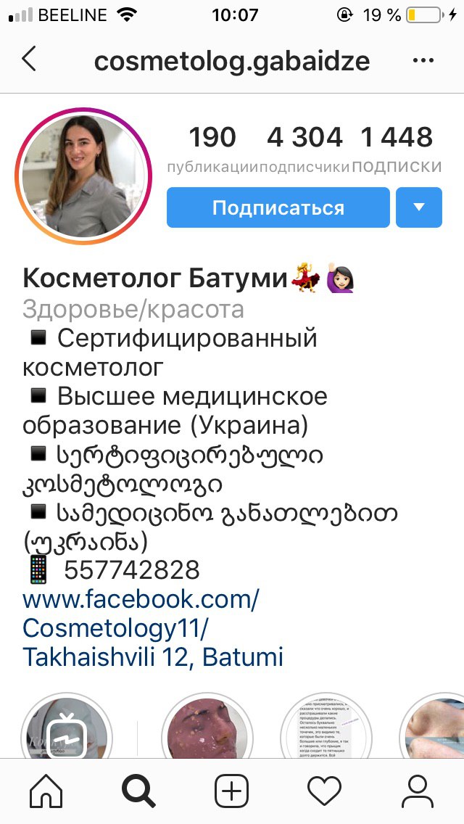
Task: Open the profile person icon
Action: pos(417,791)
